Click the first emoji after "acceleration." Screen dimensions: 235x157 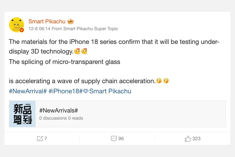pyautogui.click(x=159, y=81)
